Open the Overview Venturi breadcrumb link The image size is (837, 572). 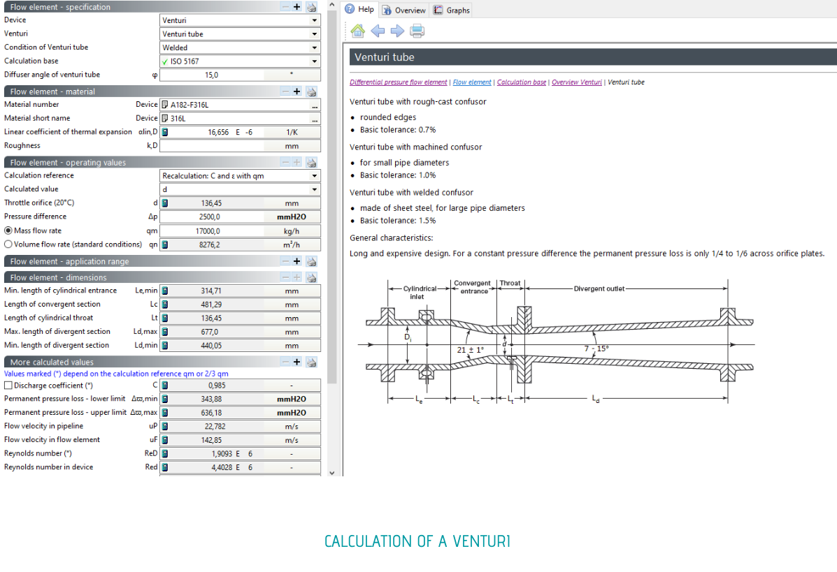(x=576, y=82)
